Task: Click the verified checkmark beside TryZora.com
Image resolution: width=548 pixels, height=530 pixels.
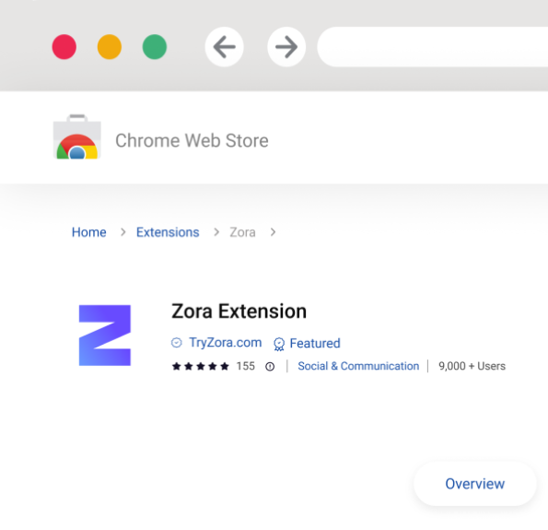Action: (x=177, y=343)
